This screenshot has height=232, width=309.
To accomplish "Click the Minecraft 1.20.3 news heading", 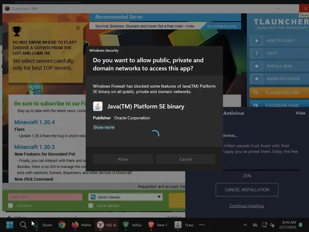I will click(34, 147).
